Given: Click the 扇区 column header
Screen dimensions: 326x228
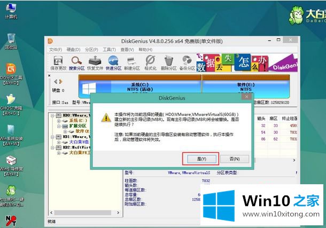Looking at the screenshot, I should [274, 119].
